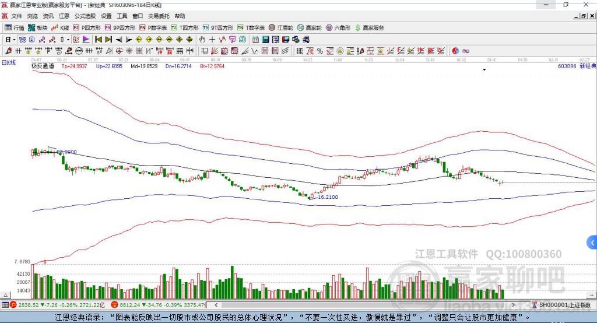Click the horizontal scrollbar left arrow
The height and width of the screenshot is (323, 597).
coord(216,305)
